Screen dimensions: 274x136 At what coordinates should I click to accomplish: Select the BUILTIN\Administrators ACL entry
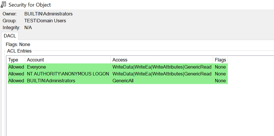click(51, 81)
